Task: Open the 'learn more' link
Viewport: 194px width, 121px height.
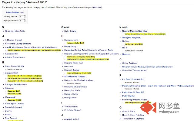Action: (x=97, y=7)
